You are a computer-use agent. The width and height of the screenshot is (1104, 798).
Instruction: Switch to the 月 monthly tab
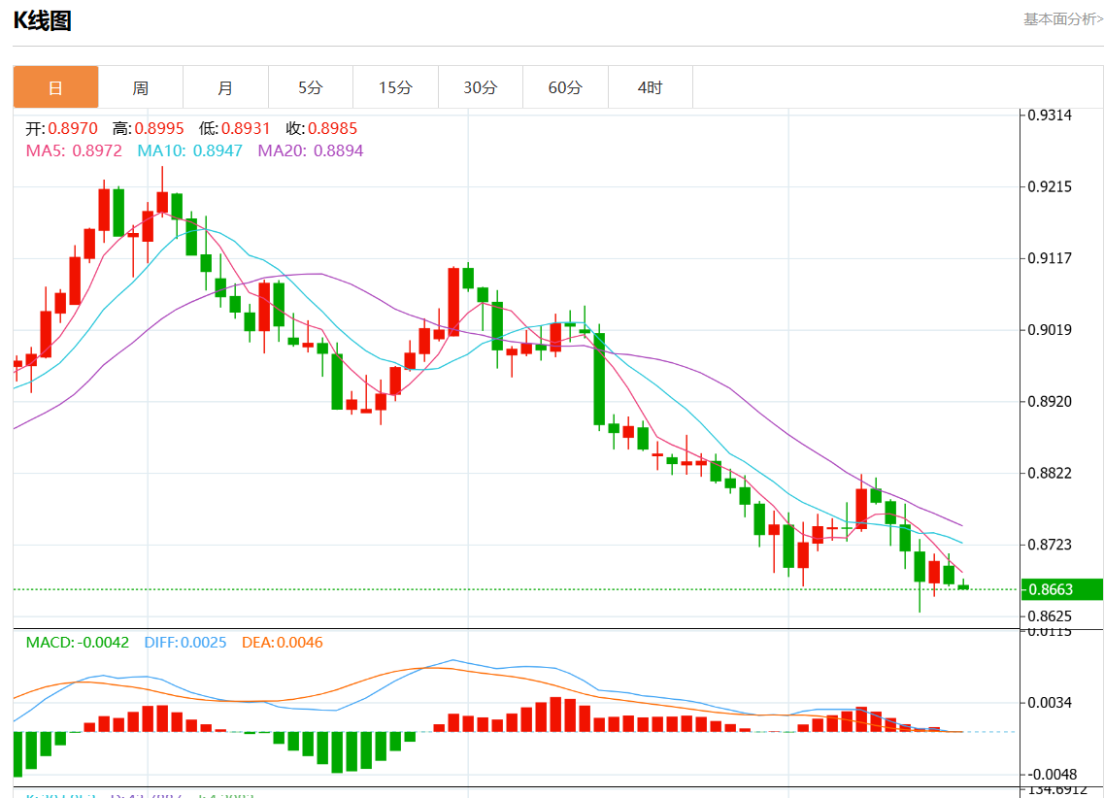pyautogui.click(x=225, y=87)
